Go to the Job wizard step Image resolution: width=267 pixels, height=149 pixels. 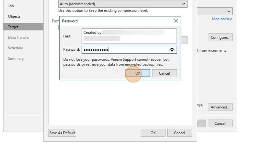pyautogui.click(x=11, y=6)
